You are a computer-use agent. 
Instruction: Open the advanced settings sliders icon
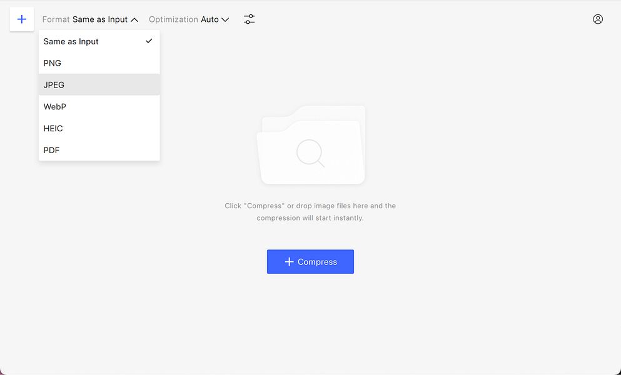click(x=249, y=19)
